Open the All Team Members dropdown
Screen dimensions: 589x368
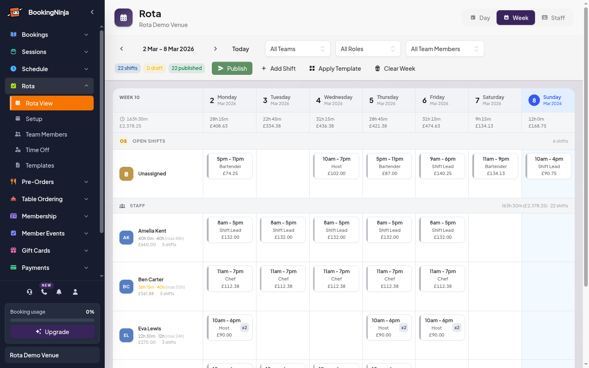[x=445, y=49]
